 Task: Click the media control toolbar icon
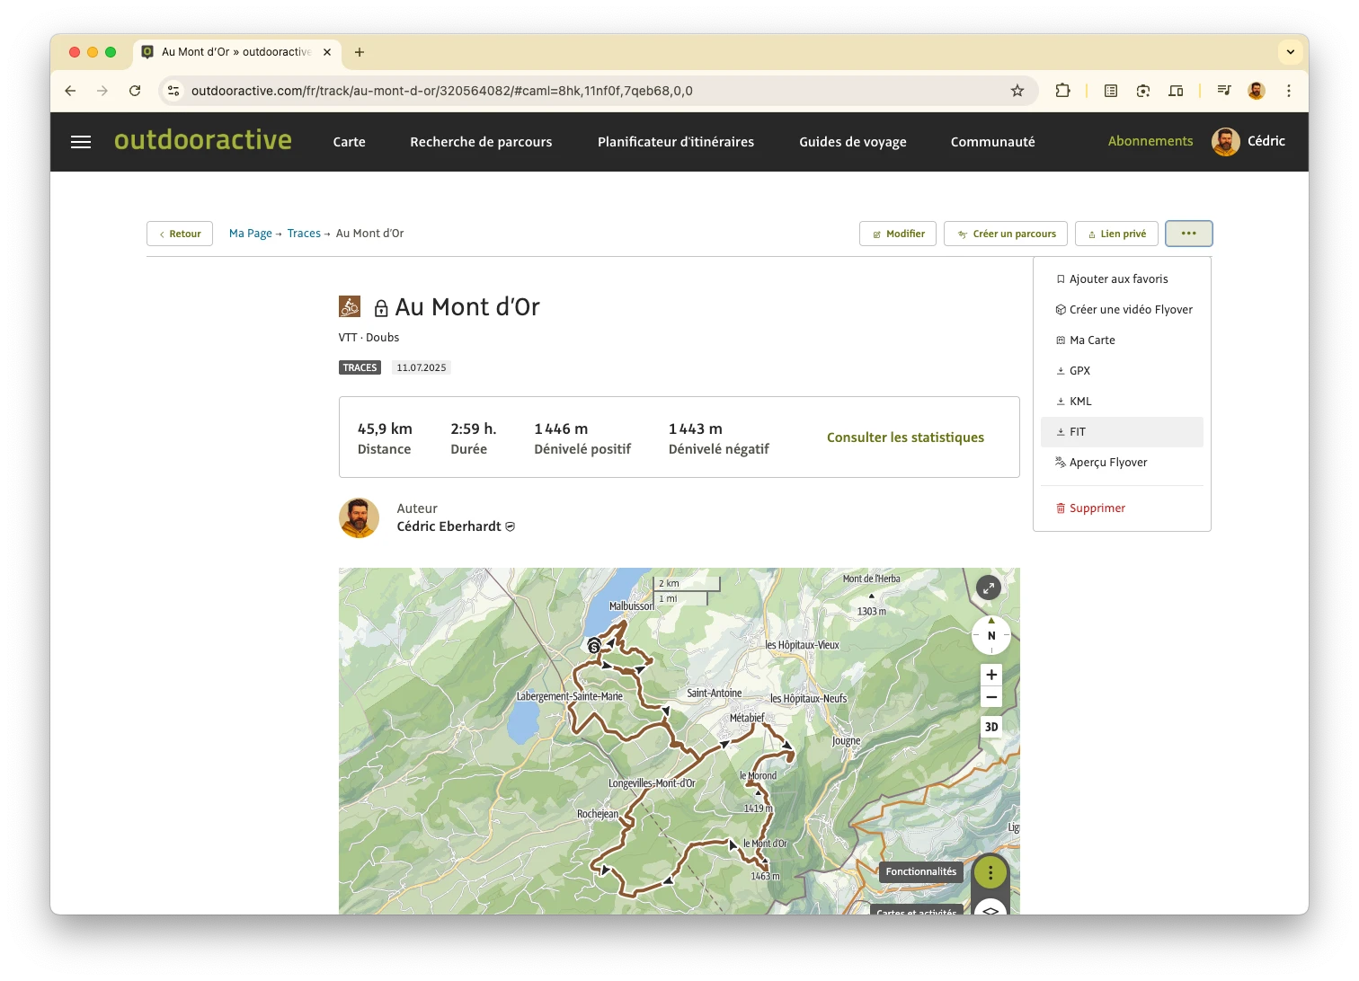click(x=1223, y=91)
